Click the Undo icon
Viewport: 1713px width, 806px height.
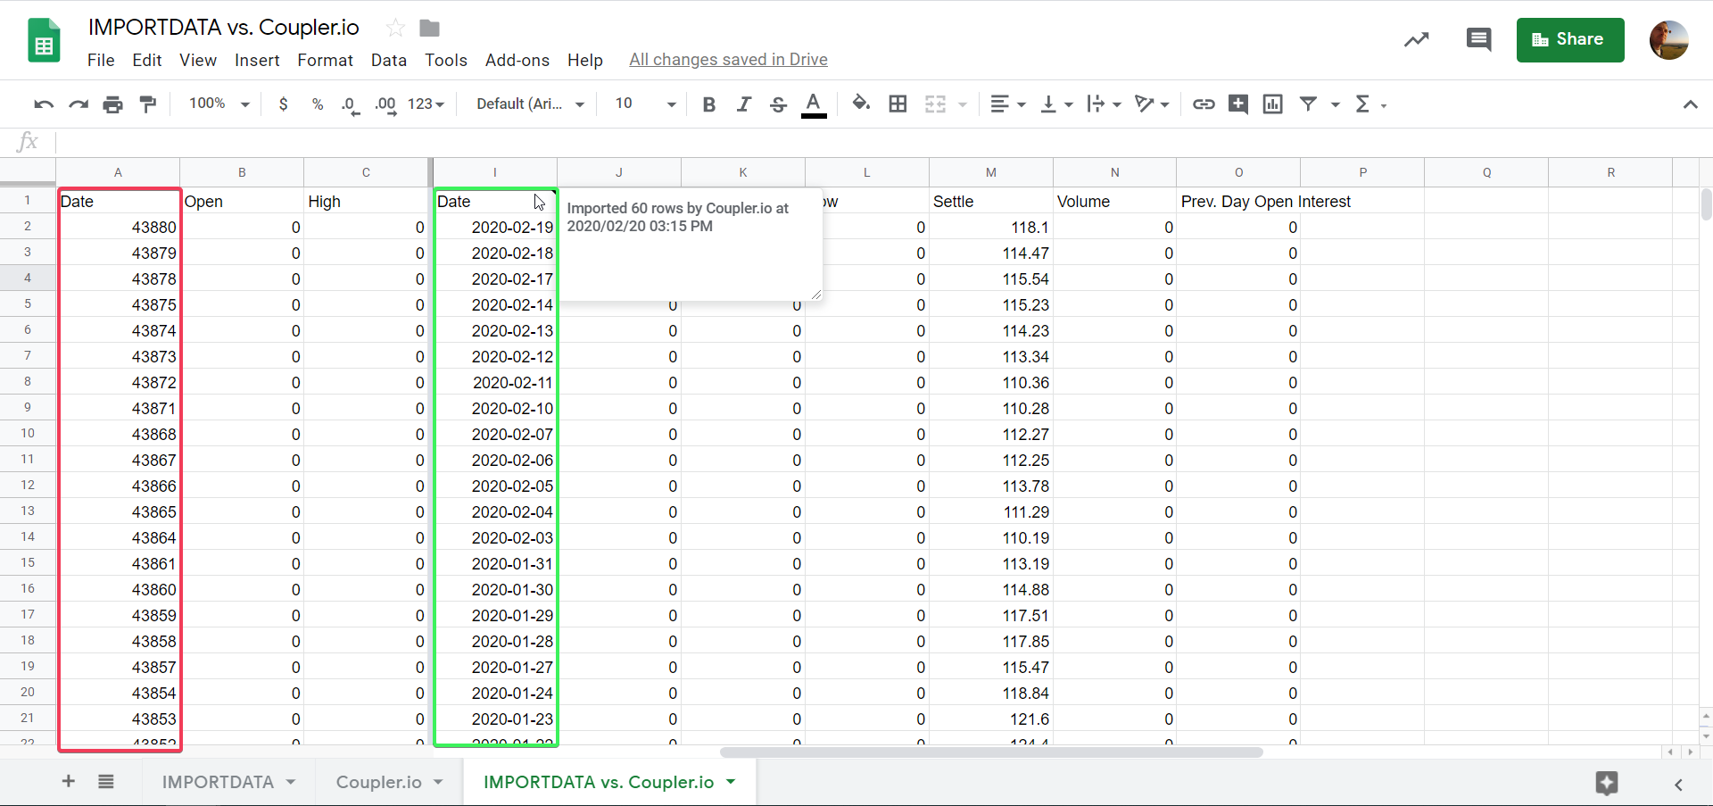point(43,104)
